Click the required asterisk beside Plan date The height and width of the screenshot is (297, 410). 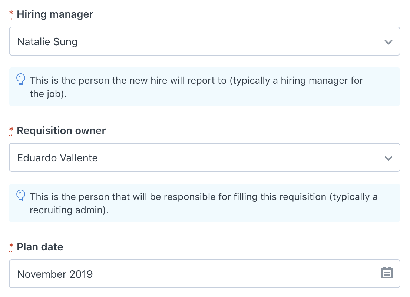click(11, 247)
